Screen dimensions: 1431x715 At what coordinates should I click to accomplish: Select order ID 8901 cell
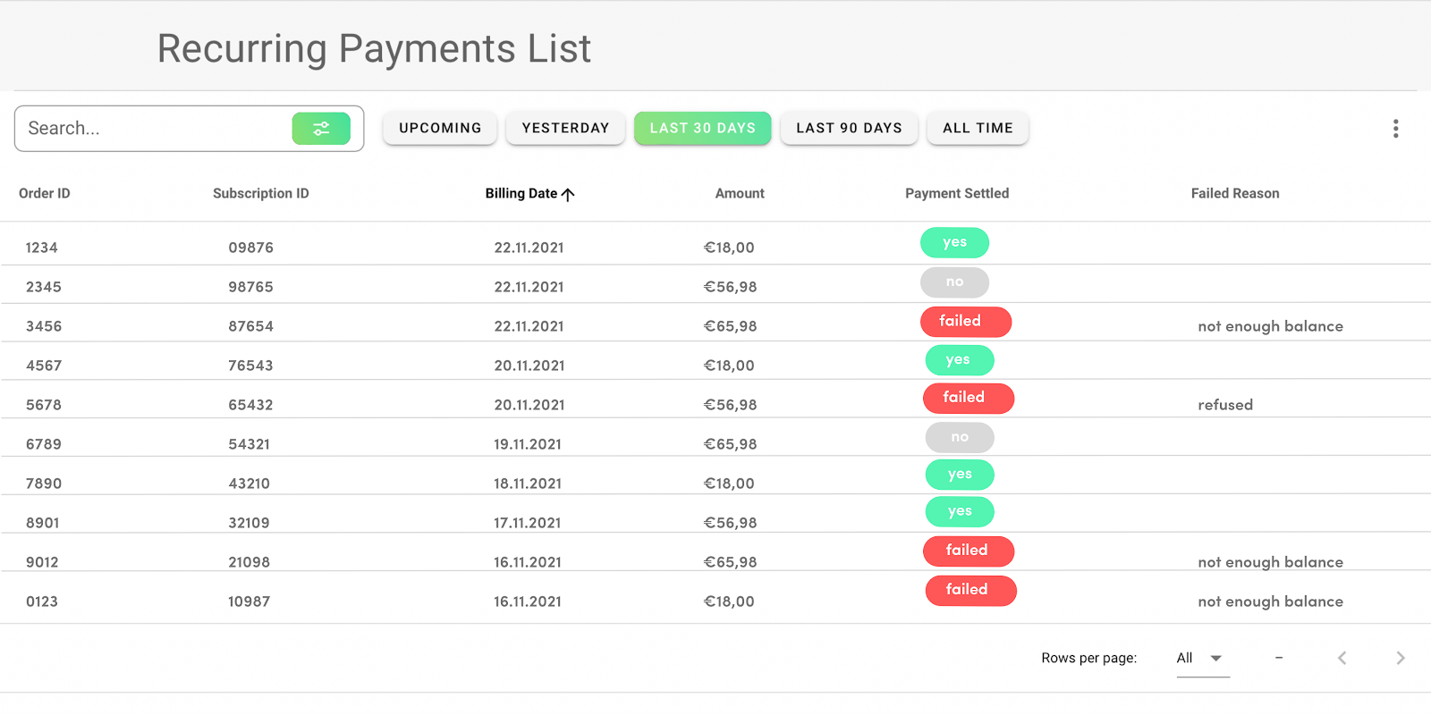42,523
